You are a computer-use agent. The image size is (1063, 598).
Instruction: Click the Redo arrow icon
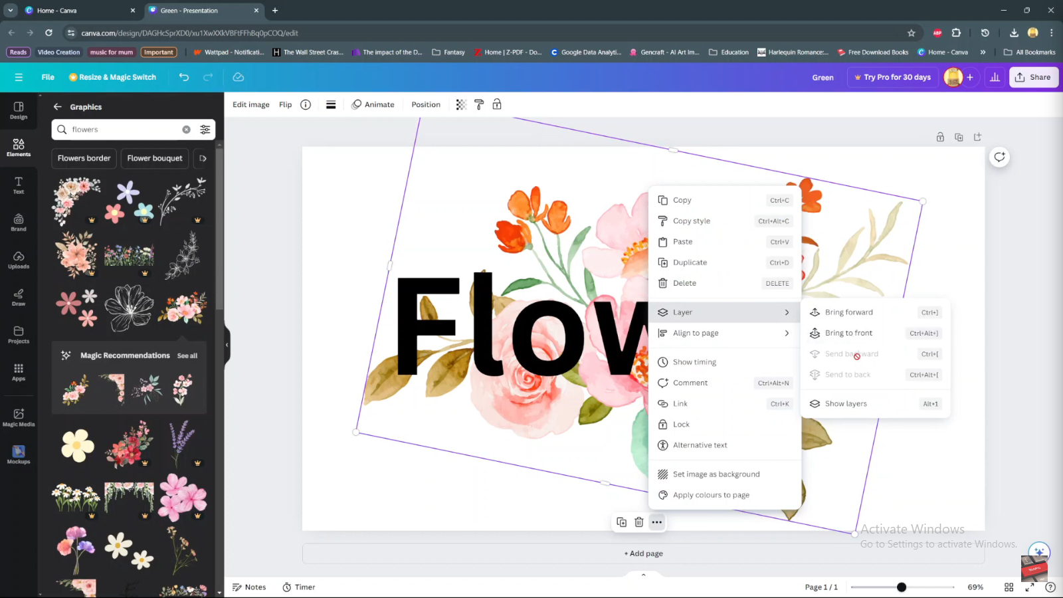[x=208, y=77]
